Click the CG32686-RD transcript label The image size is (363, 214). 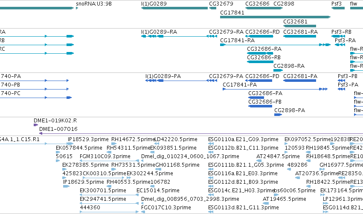coord(262,32)
